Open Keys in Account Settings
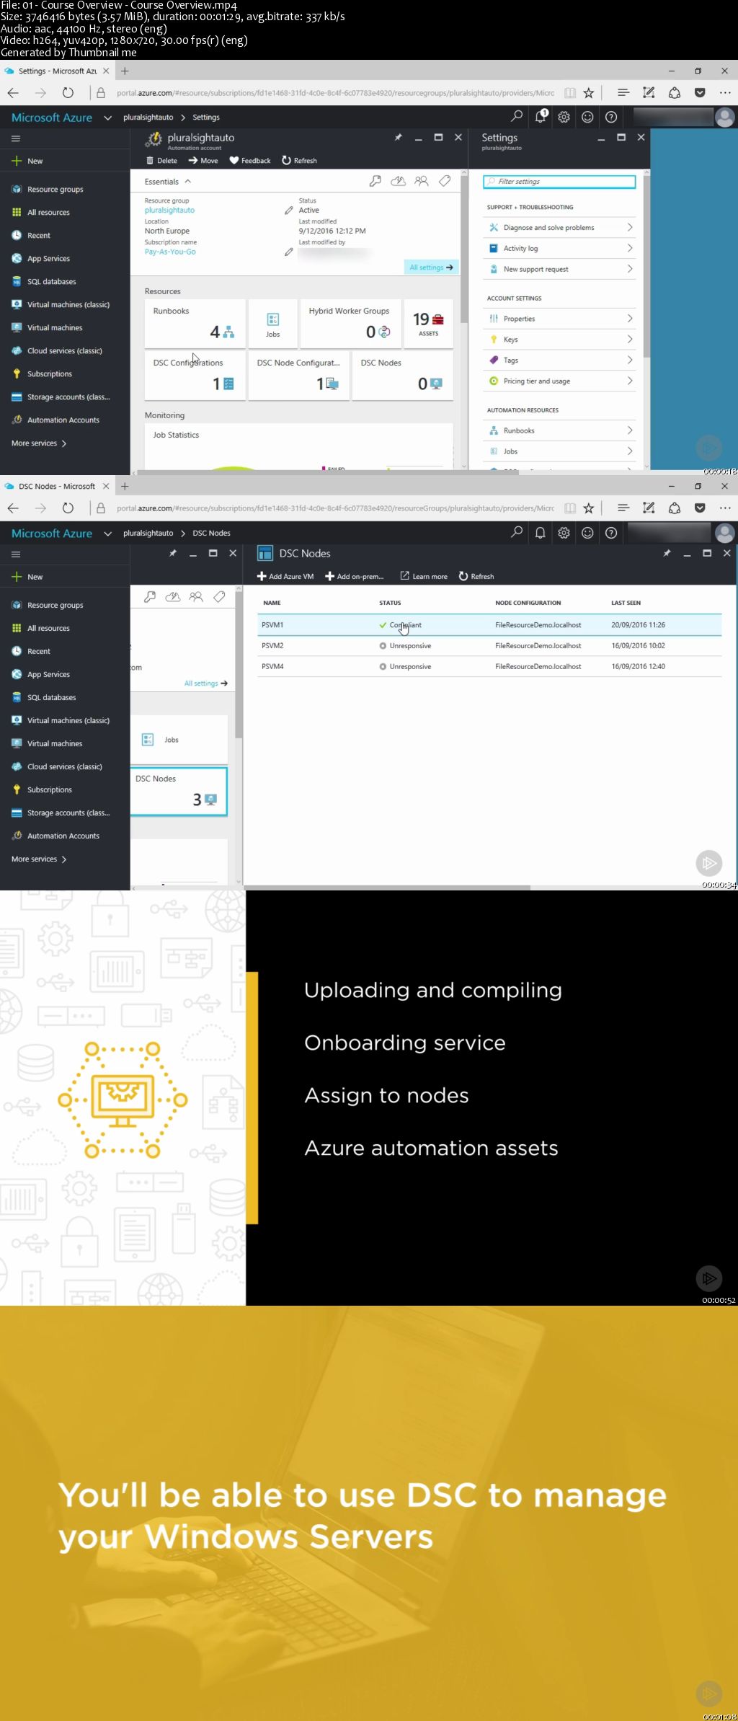Screen dimensions: 738x1721 pyautogui.click(x=560, y=340)
